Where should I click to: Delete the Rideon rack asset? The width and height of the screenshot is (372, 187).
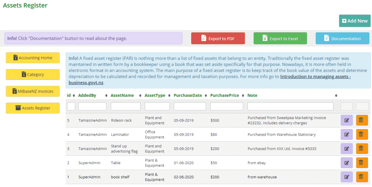[x=362, y=120]
